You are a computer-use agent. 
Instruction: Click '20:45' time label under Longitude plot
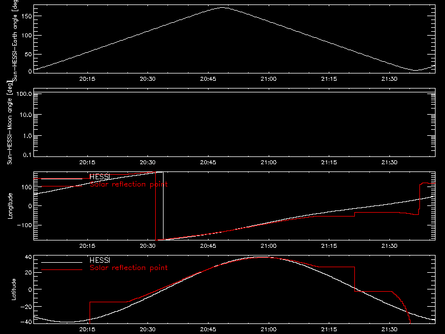pos(208,246)
